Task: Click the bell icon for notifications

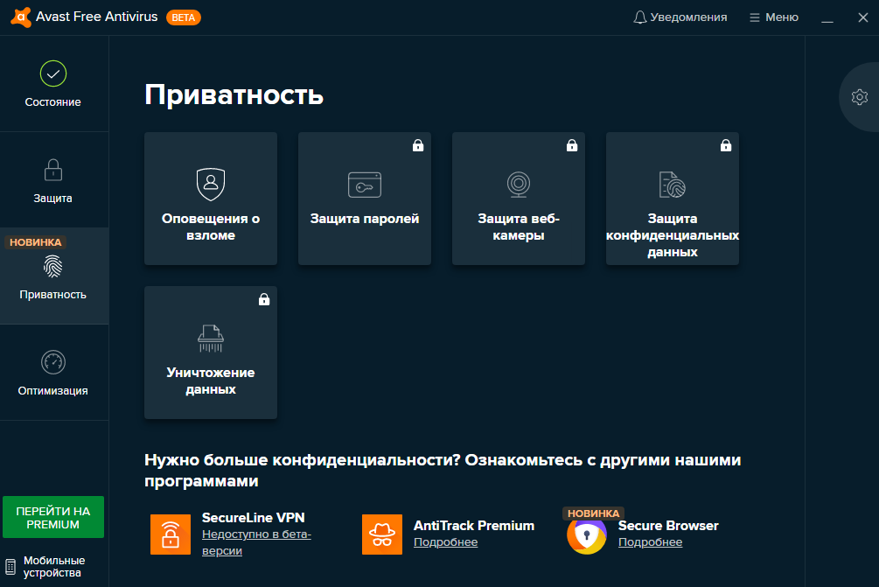Action: (639, 17)
